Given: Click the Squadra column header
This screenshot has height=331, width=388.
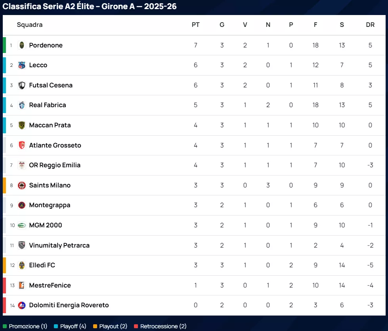Looking at the screenshot, I should (x=30, y=25).
